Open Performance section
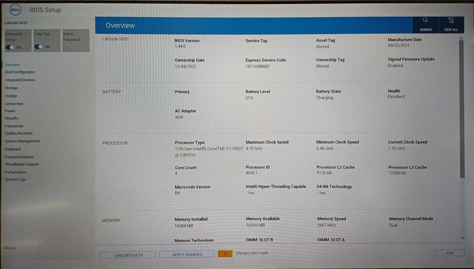474x269 pixels. coord(15,172)
